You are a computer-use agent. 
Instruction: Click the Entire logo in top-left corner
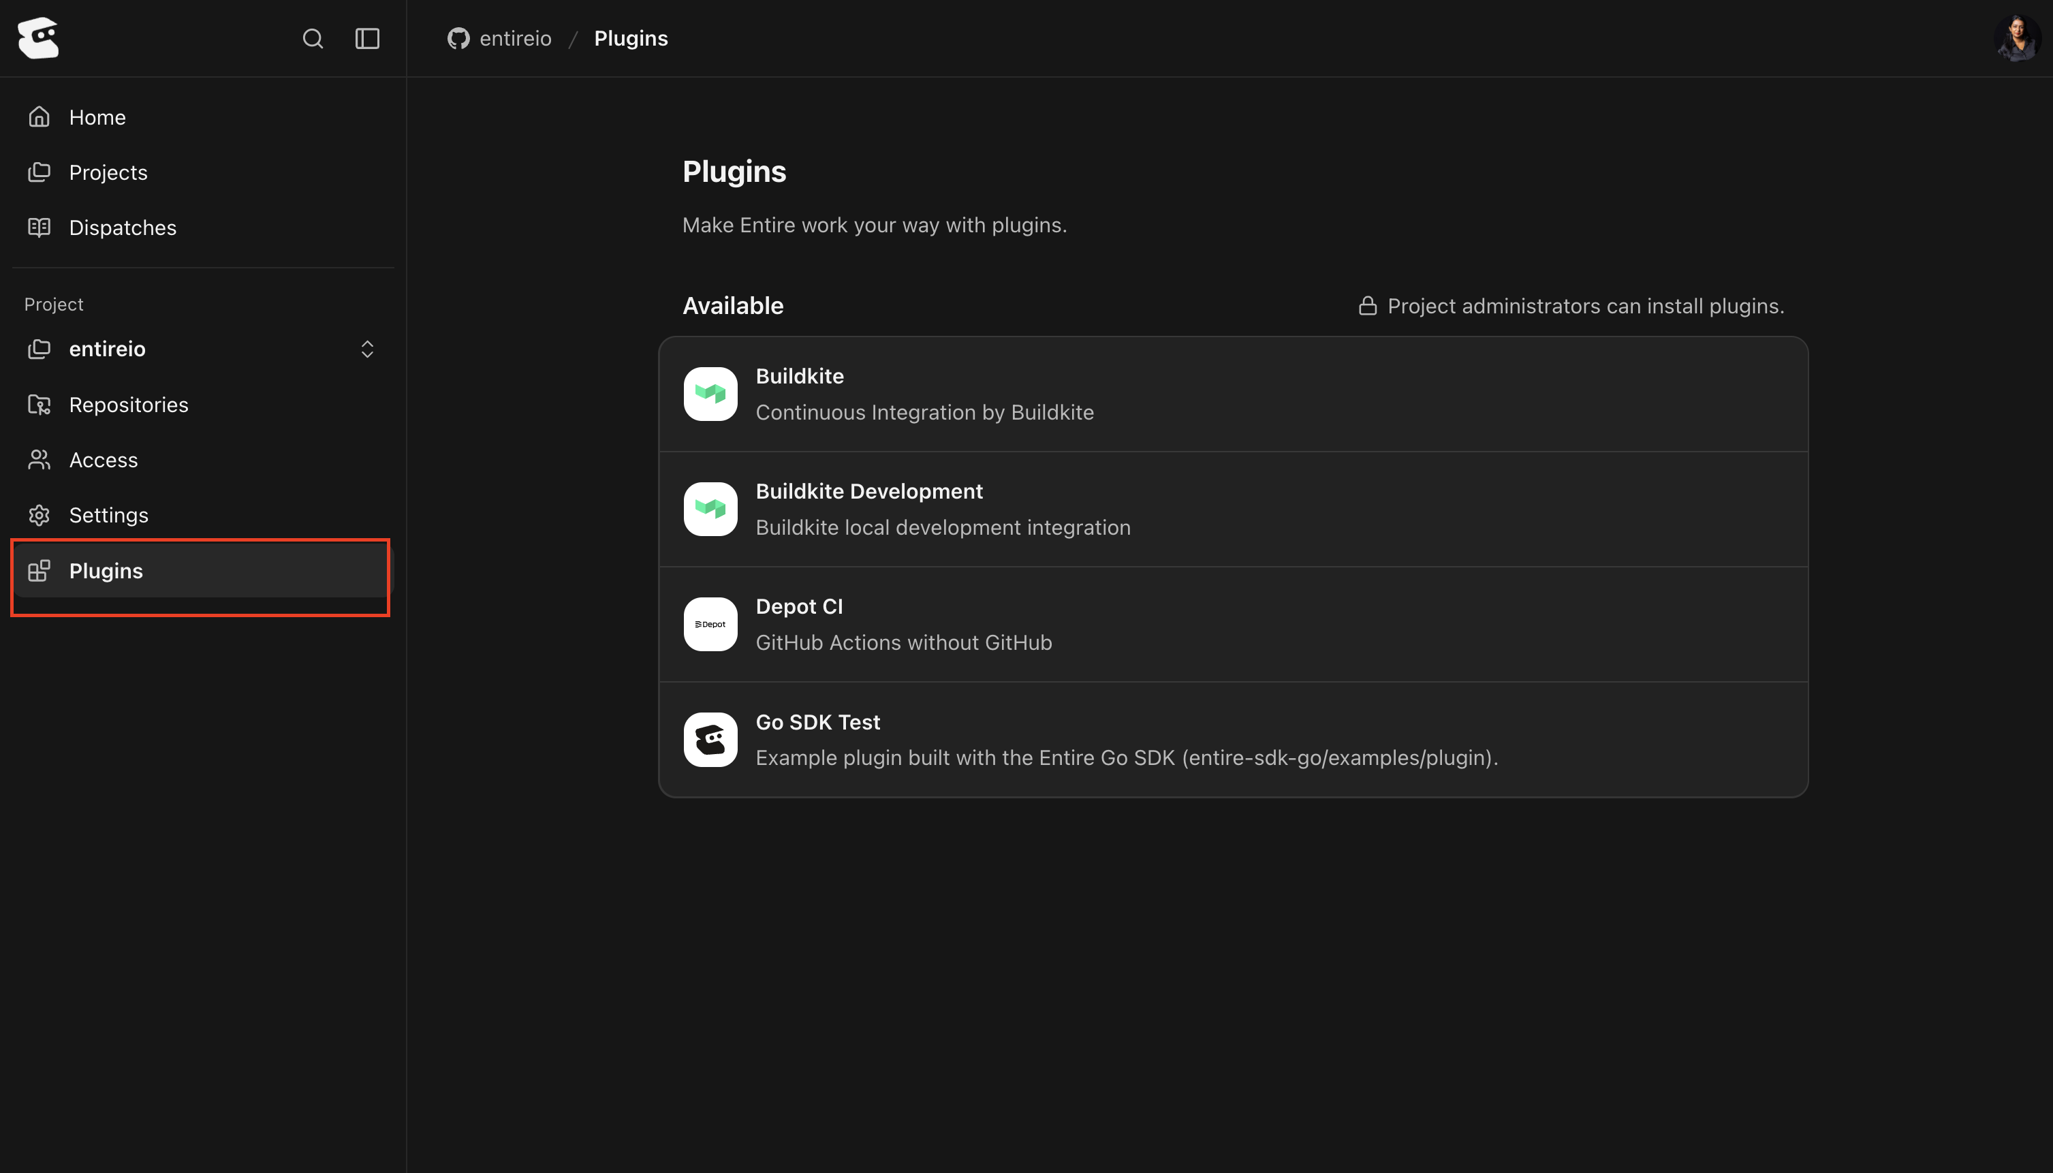pyautogui.click(x=39, y=38)
